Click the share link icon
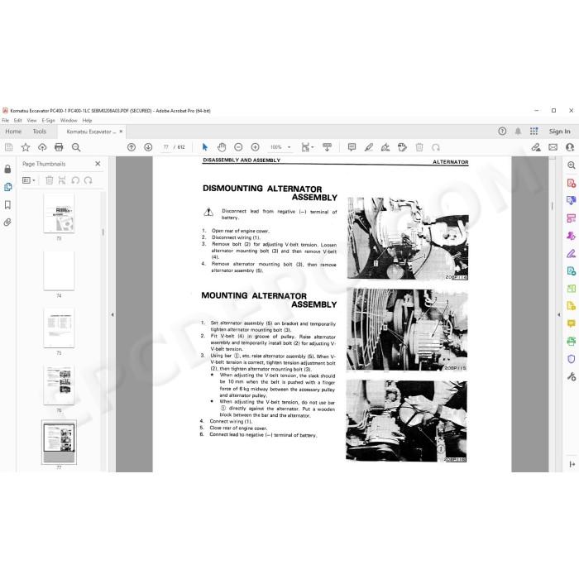 536,147
